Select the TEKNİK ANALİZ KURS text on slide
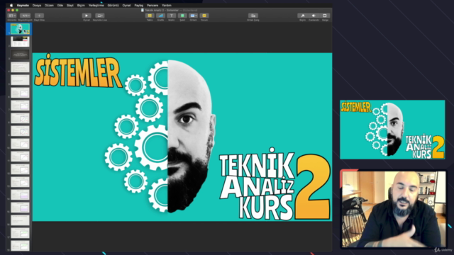 click(257, 183)
